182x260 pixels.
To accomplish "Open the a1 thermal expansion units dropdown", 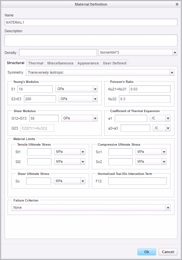I will pos(160,118).
